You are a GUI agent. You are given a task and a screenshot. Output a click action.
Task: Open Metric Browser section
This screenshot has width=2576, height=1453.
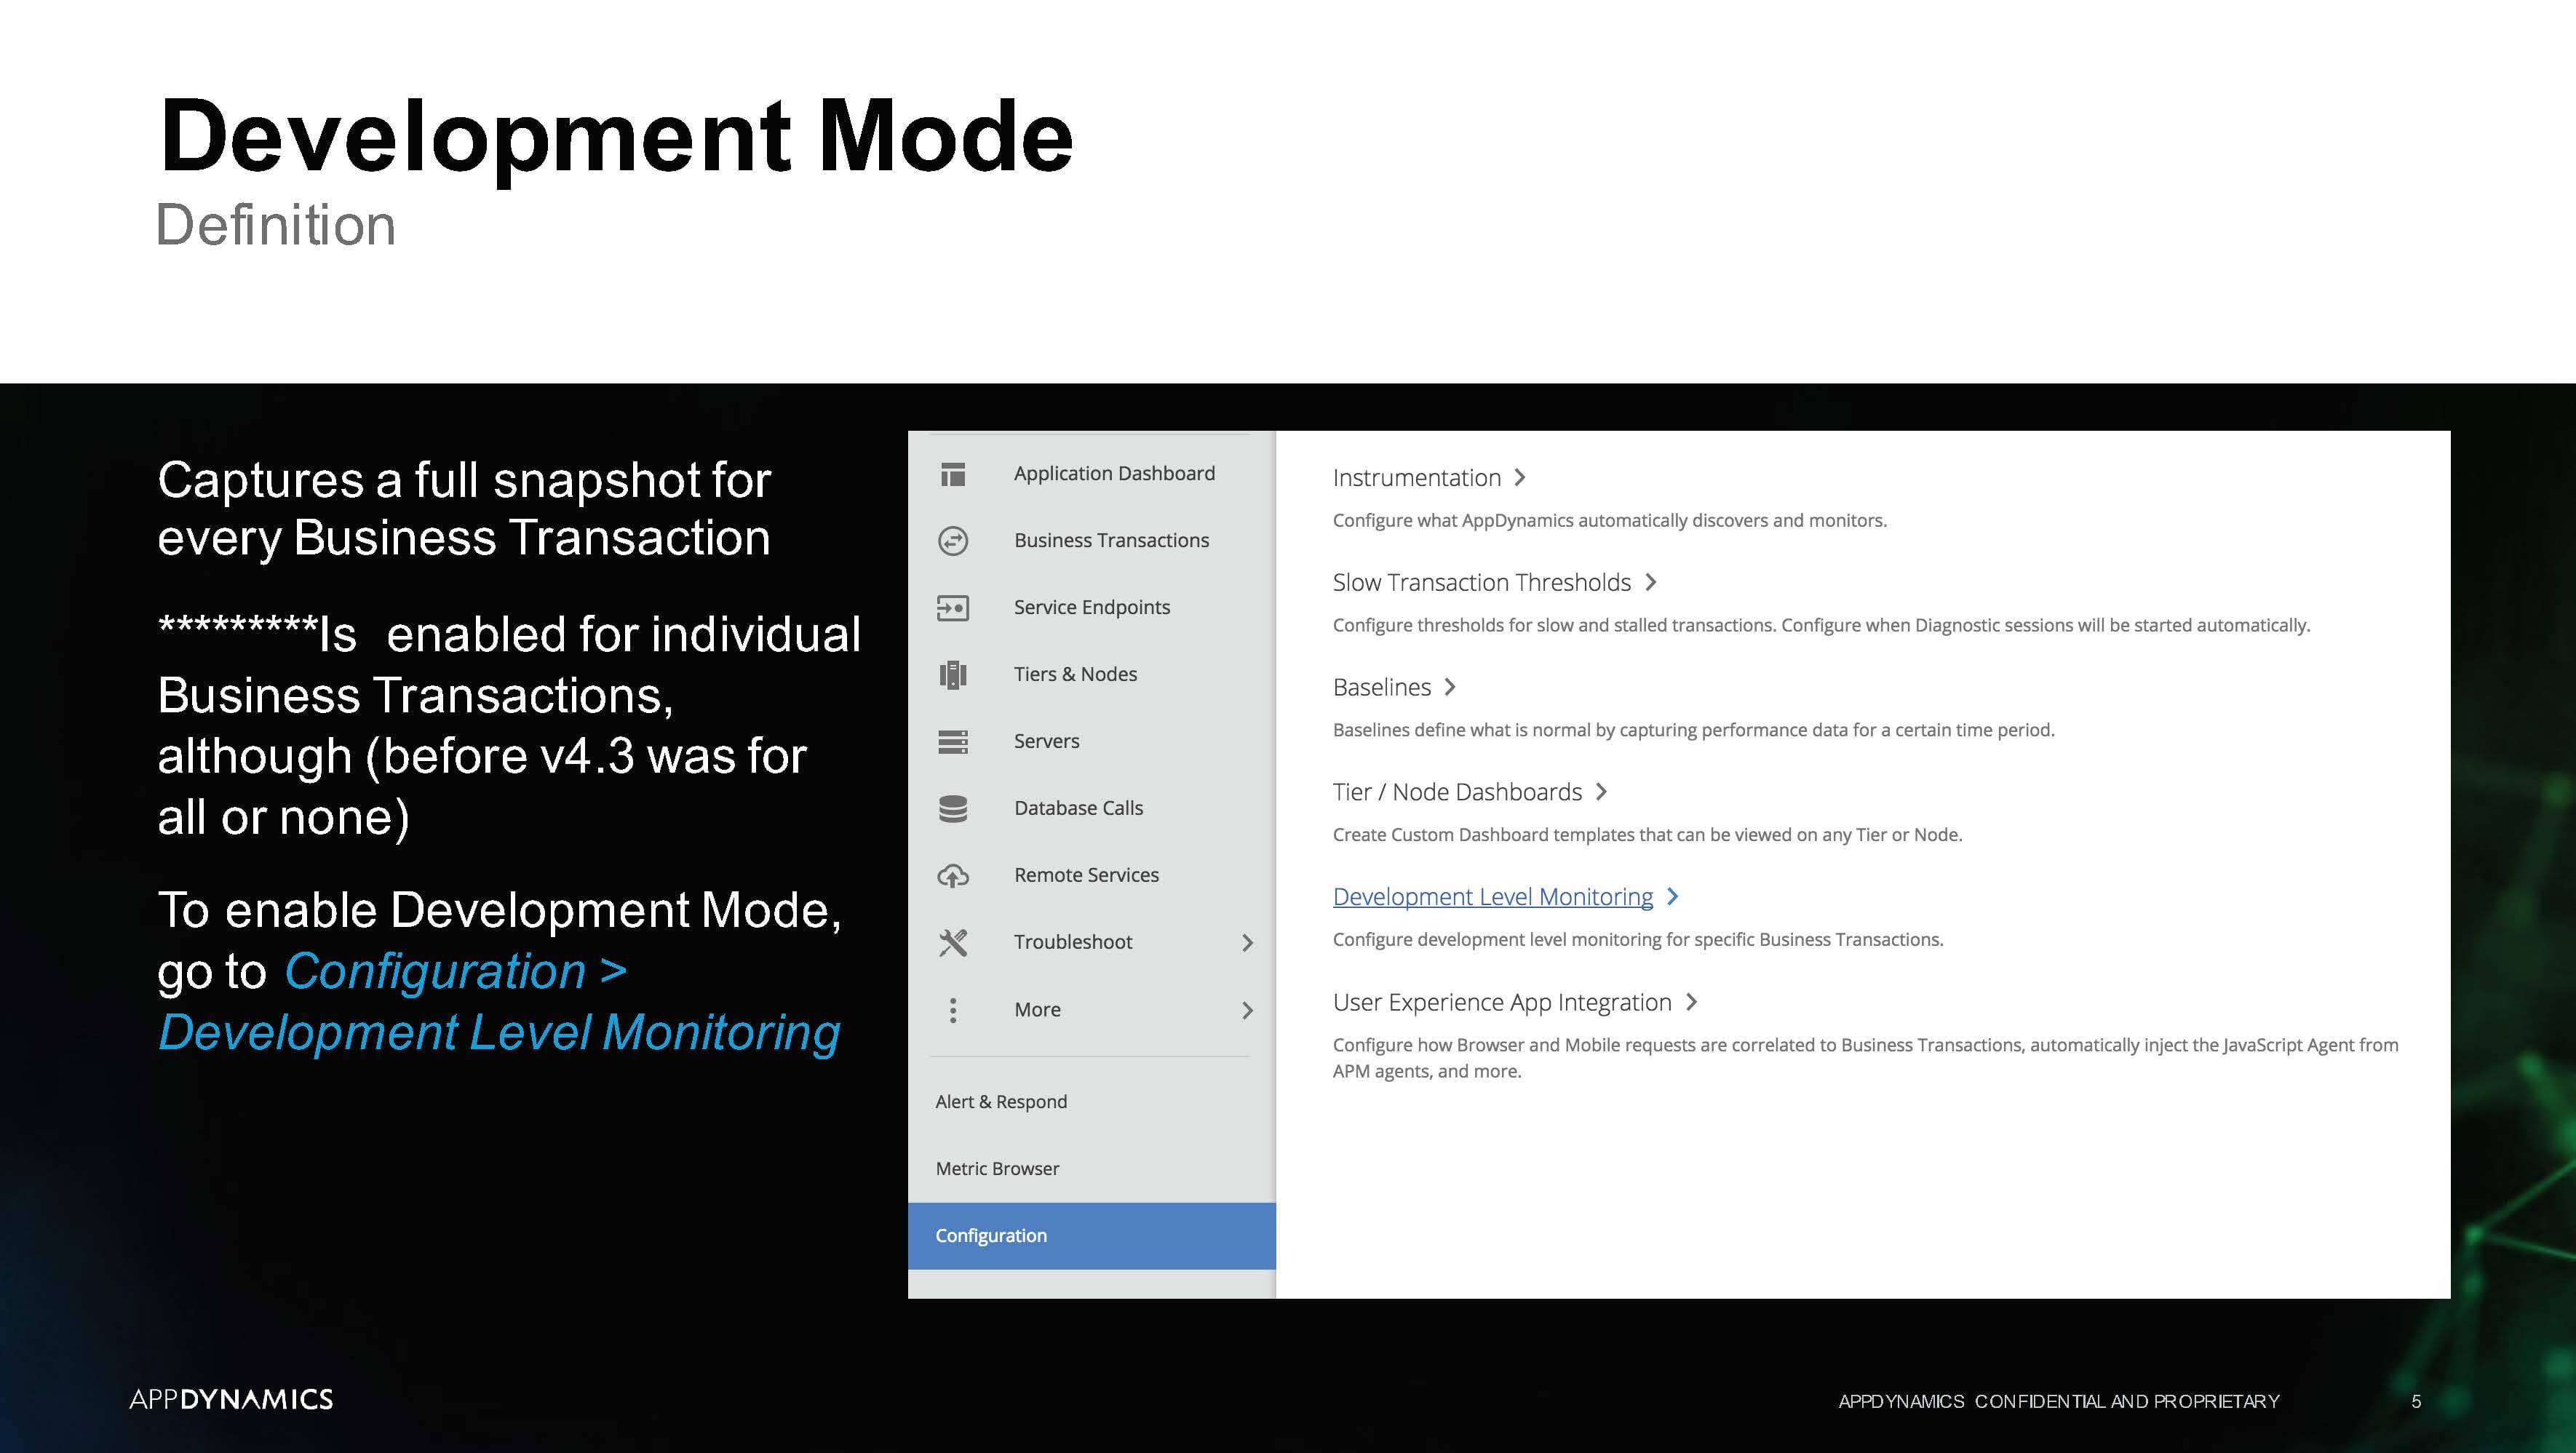click(997, 1169)
